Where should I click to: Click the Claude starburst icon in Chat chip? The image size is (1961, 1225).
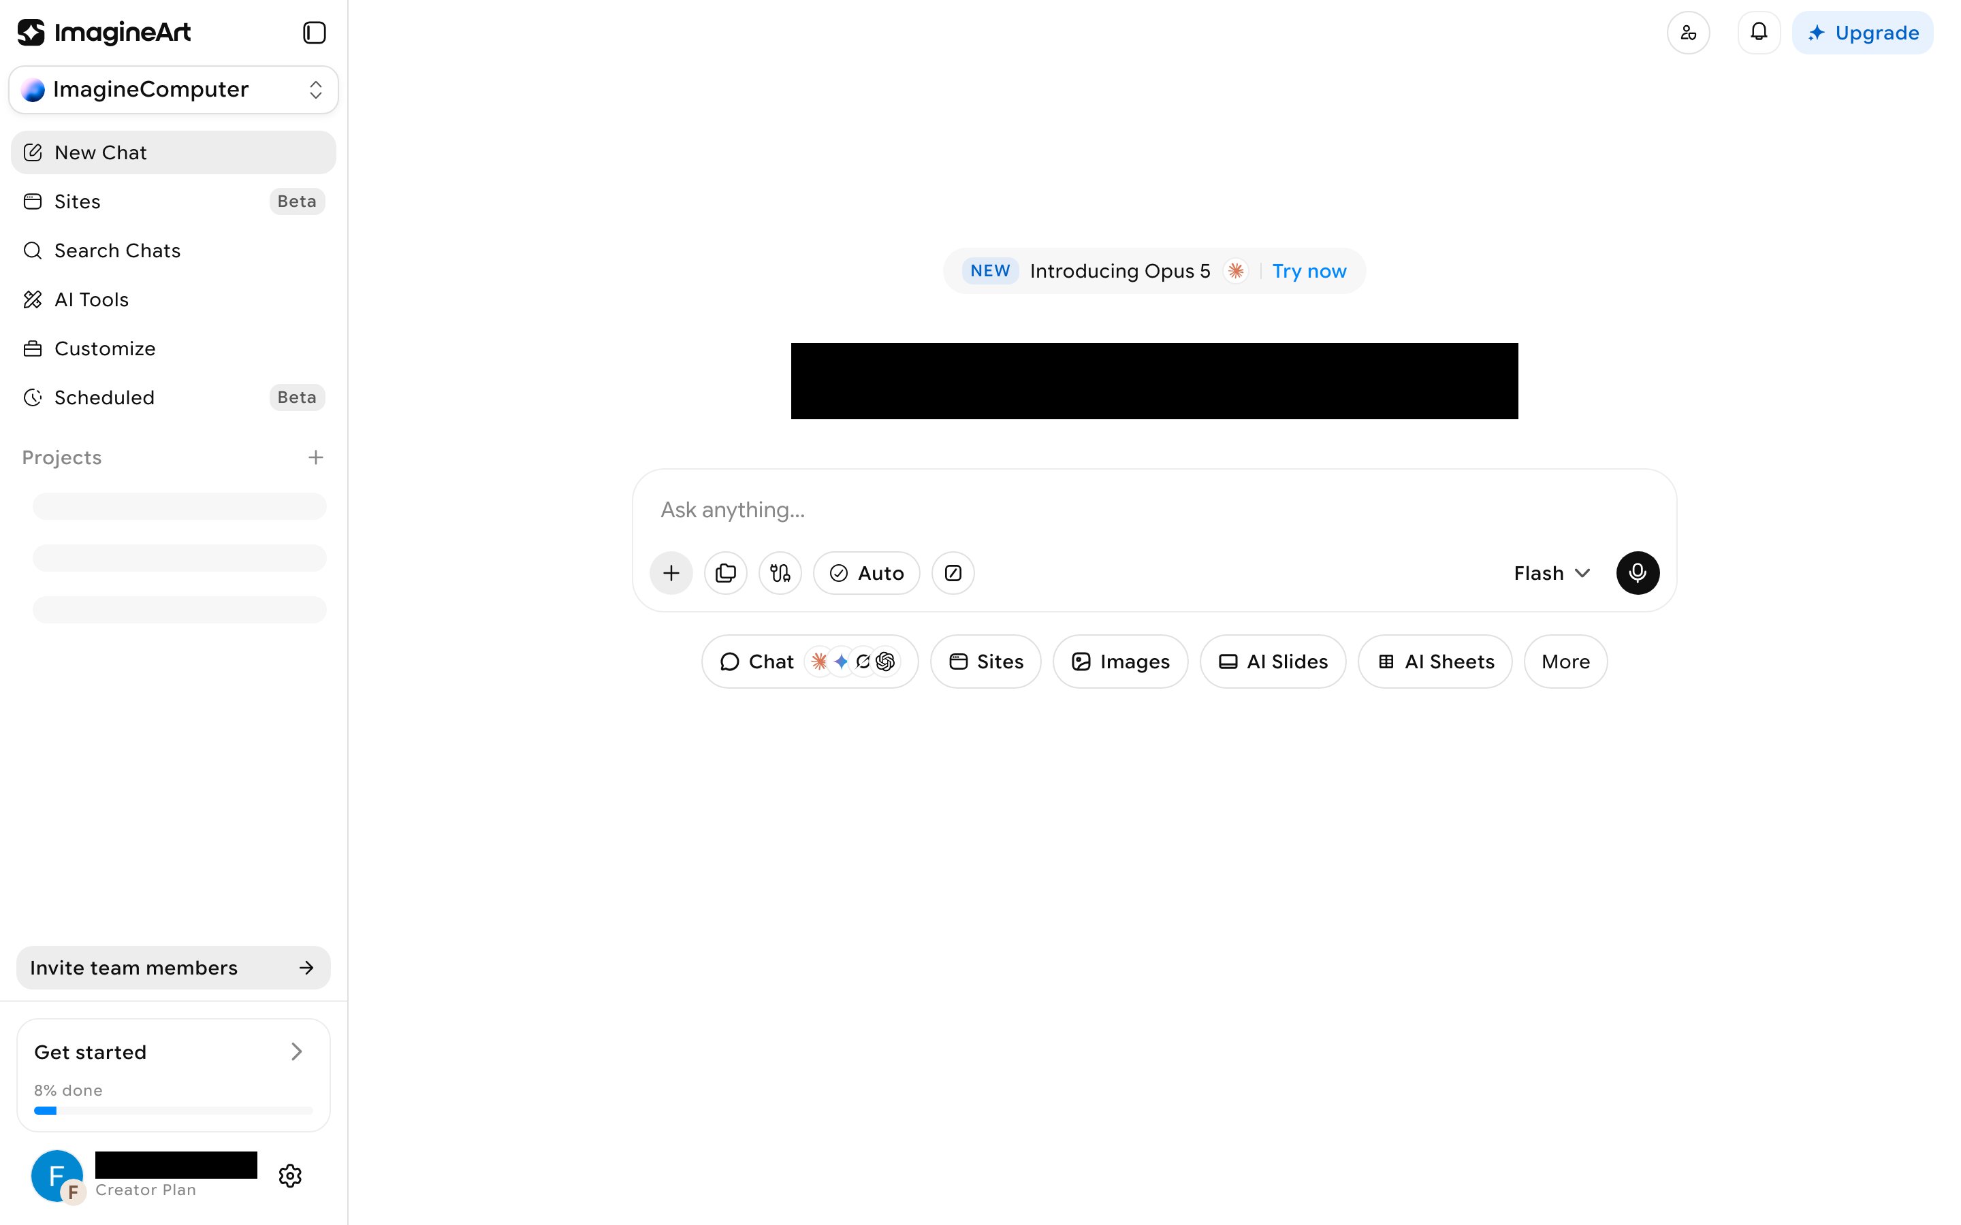coord(819,662)
